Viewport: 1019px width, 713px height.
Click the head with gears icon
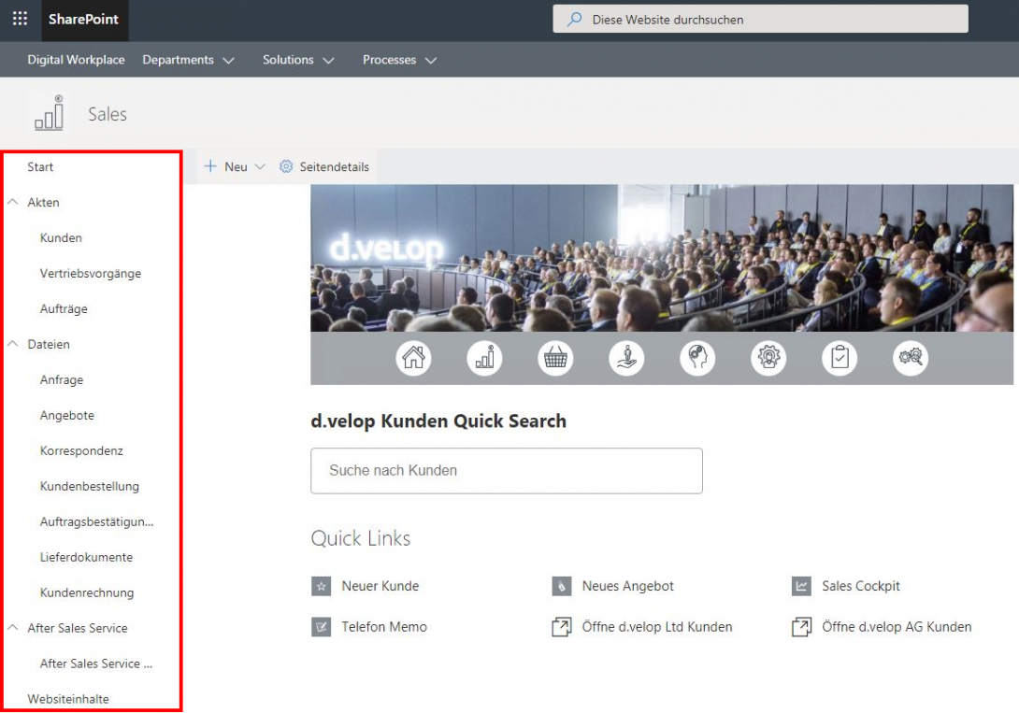click(x=697, y=357)
